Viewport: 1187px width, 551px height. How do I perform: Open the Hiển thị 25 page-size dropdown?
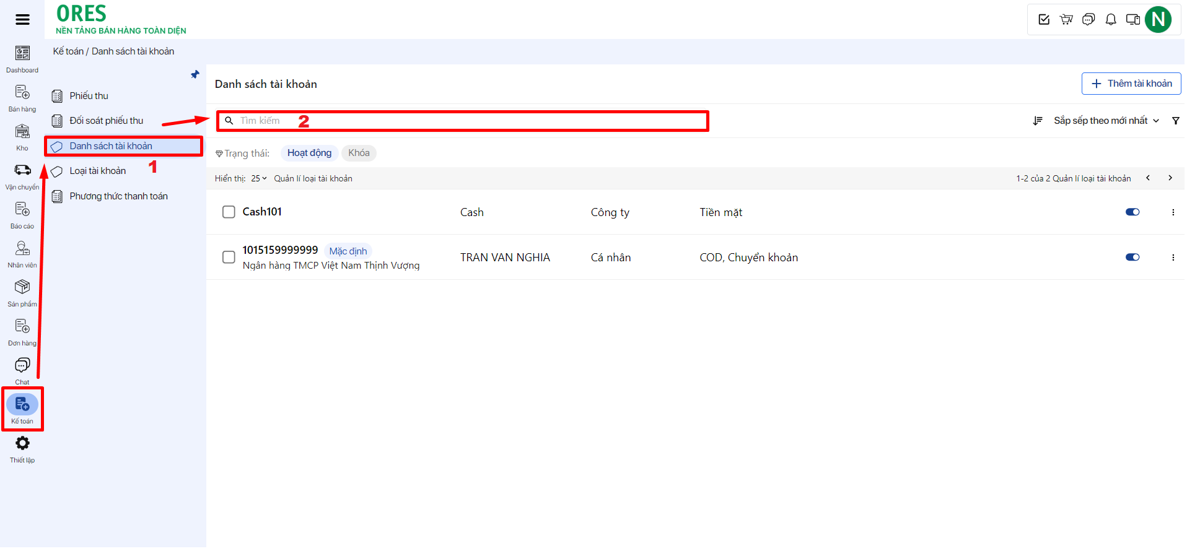click(x=258, y=179)
